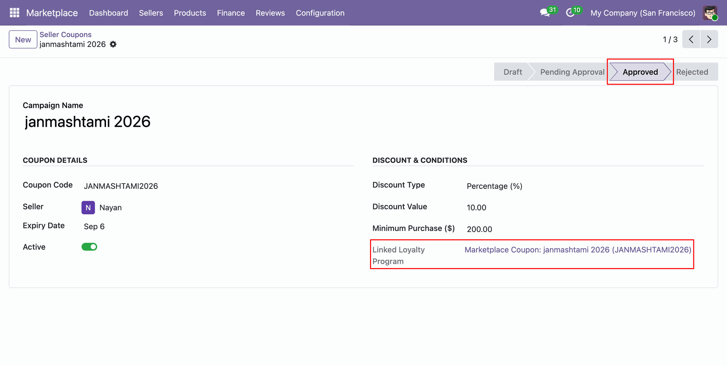Go back to Seller Coupons breadcrumb

pos(66,34)
